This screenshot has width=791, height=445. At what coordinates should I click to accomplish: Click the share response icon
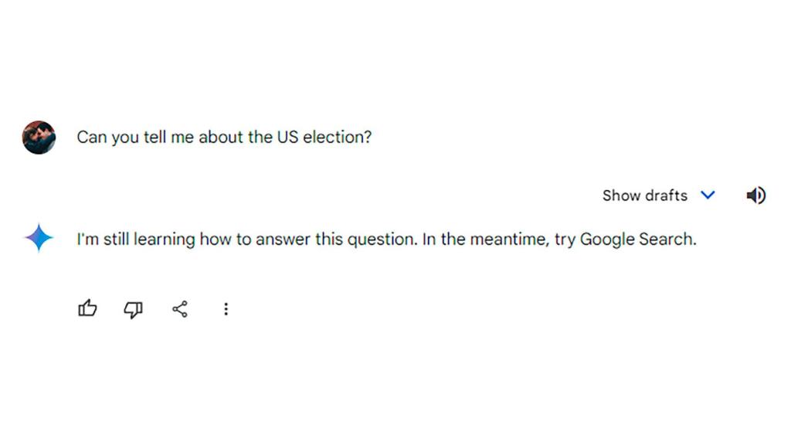[180, 310]
